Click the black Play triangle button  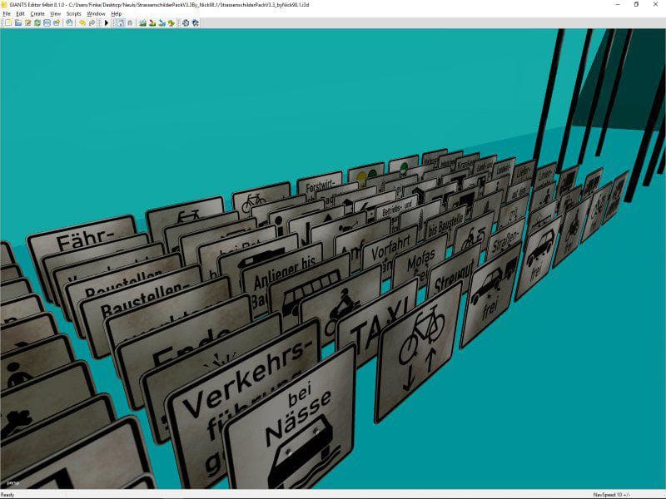click(x=107, y=23)
